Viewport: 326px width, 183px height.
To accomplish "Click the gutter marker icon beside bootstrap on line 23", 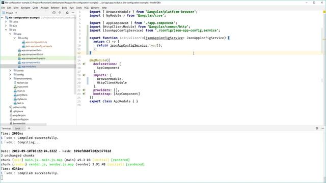I will 84,94.
